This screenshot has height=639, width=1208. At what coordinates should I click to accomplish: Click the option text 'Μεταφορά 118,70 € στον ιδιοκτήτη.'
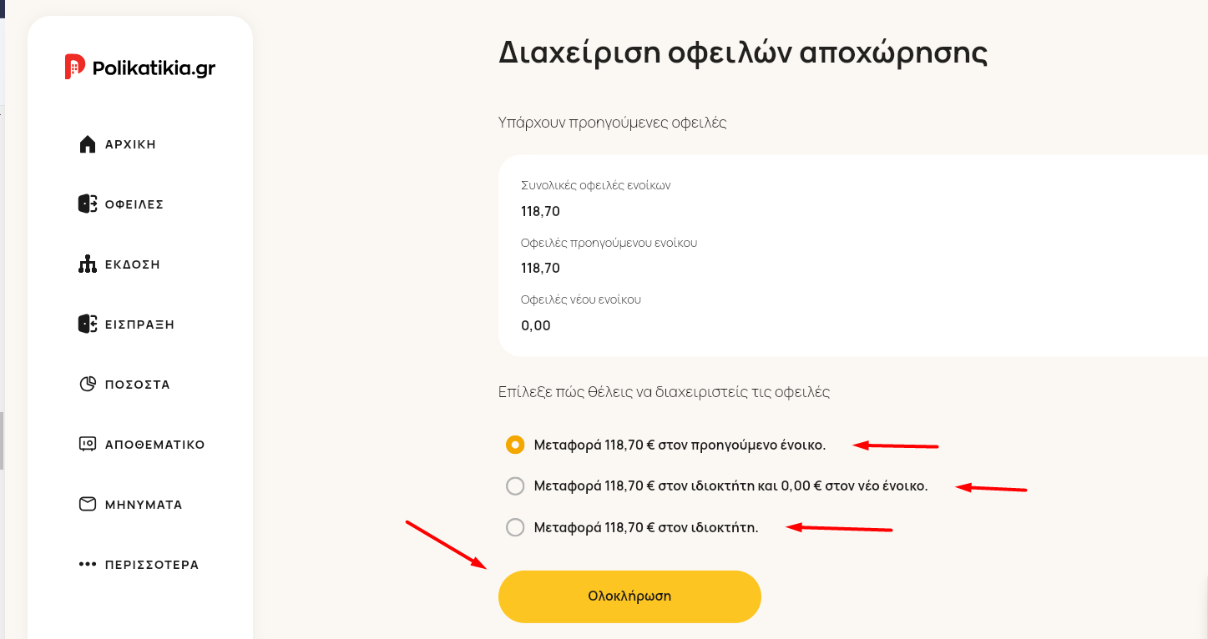tap(646, 527)
